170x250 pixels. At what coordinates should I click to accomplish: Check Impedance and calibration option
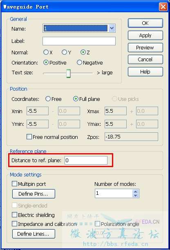(14, 223)
